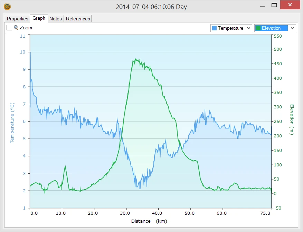This screenshot has width=303, height=232.
Task: Open the Temperature series dropdown
Action: 248,28
